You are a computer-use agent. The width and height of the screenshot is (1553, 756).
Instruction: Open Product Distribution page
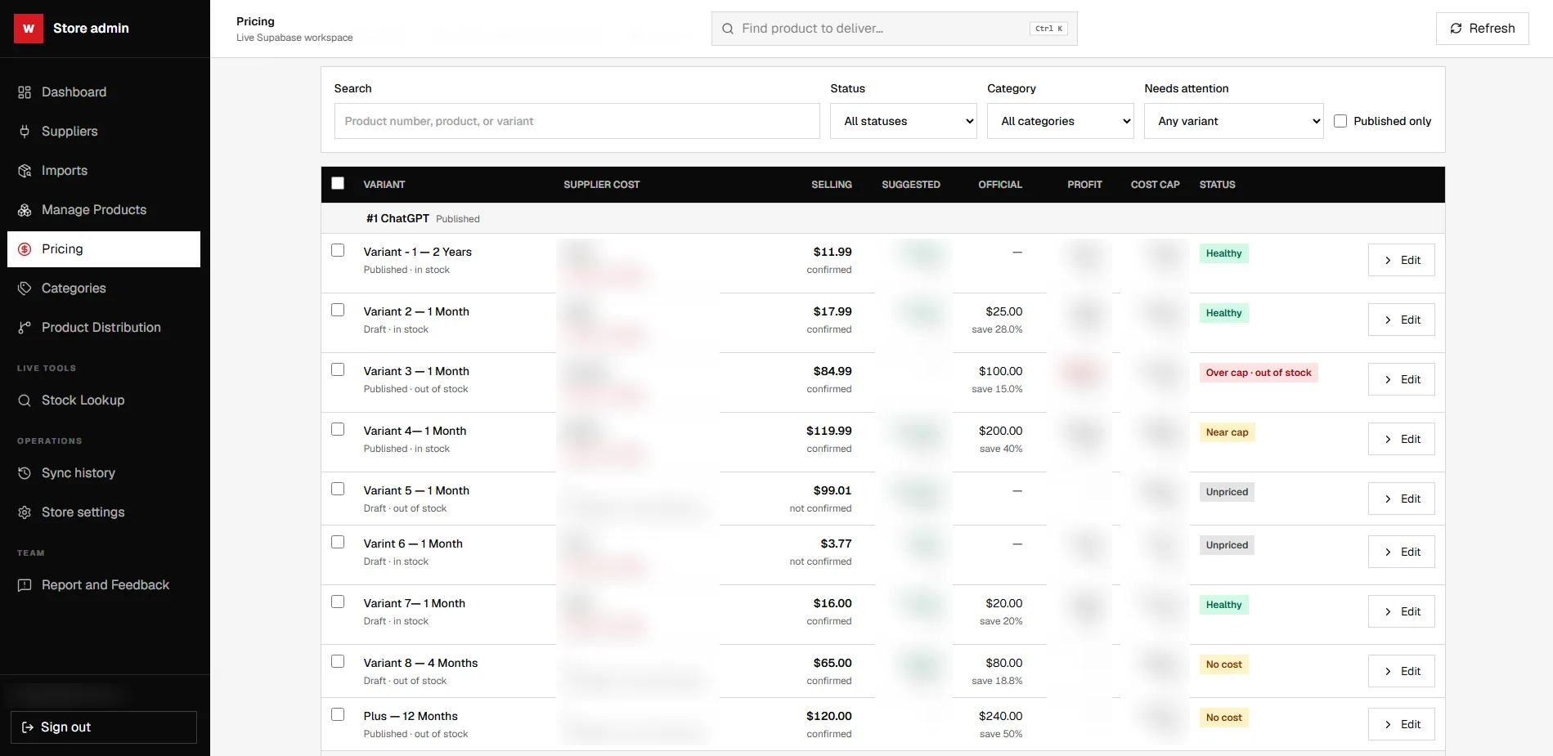[104, 328]
